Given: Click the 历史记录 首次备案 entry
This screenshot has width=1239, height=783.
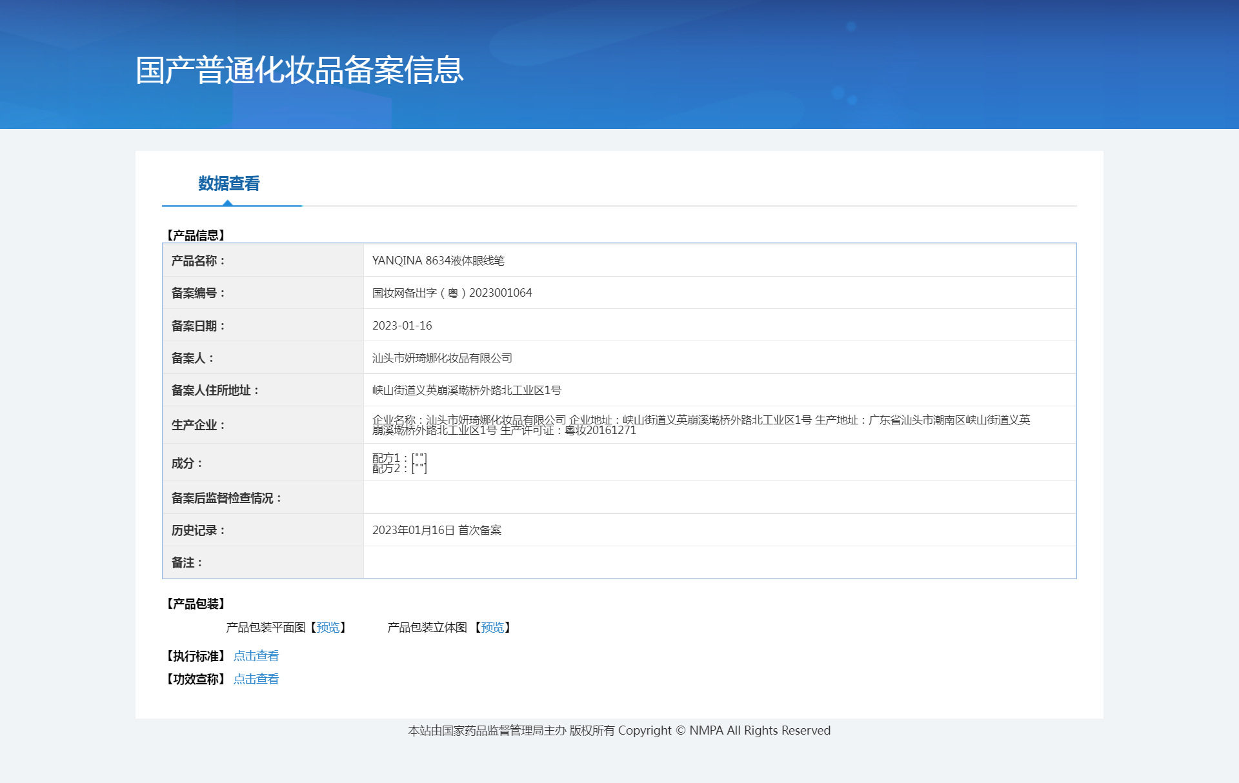Looking at the screenshot, I should coord(437,530).
